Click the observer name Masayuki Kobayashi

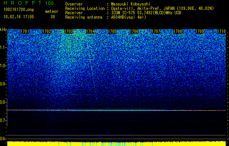pyautogui.click(x=131, y=4)
